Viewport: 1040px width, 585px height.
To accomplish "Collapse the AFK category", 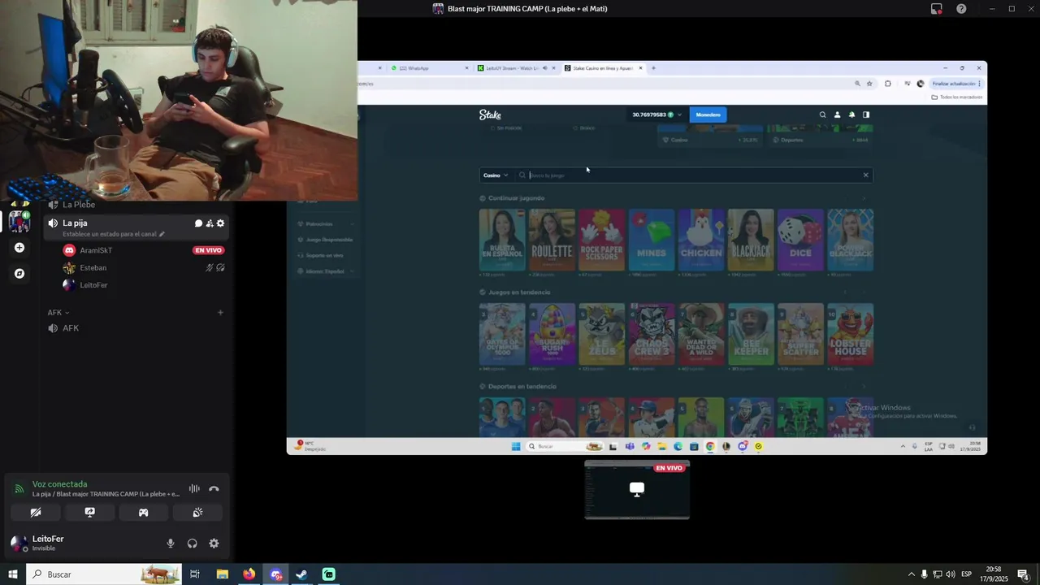I will point(58,313).
